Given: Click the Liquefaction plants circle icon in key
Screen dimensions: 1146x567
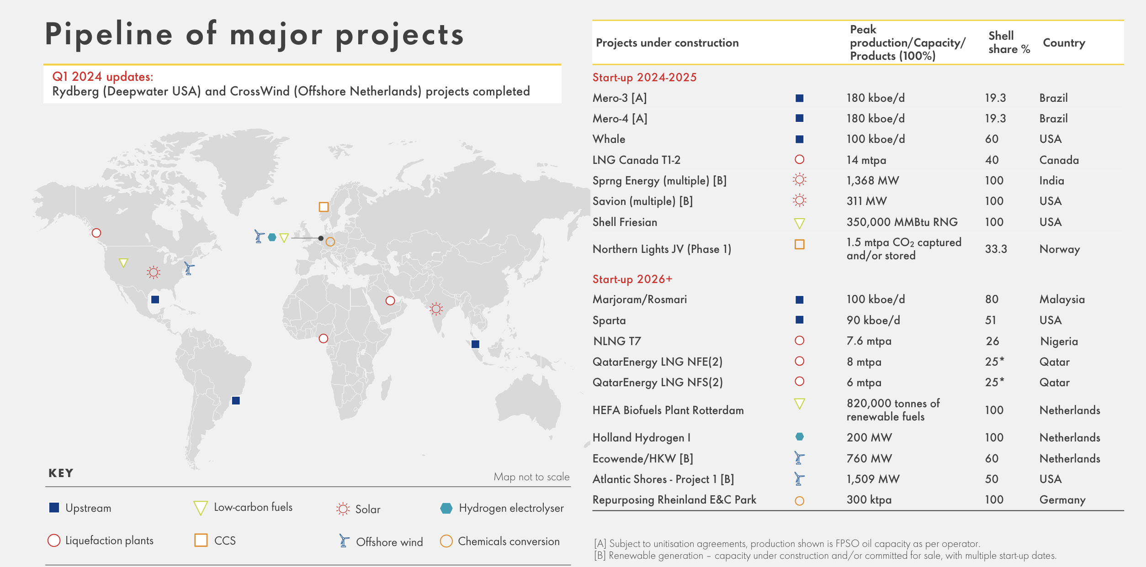Looking at the screenshot, I should click(54, 541).
